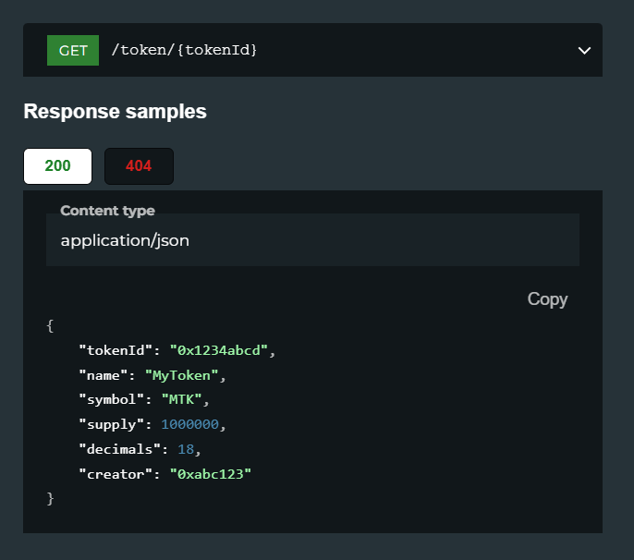Viewport: 634px width, 560px height.
Task: Switch to the 404 response tab
Action: [x=139, y=166]
